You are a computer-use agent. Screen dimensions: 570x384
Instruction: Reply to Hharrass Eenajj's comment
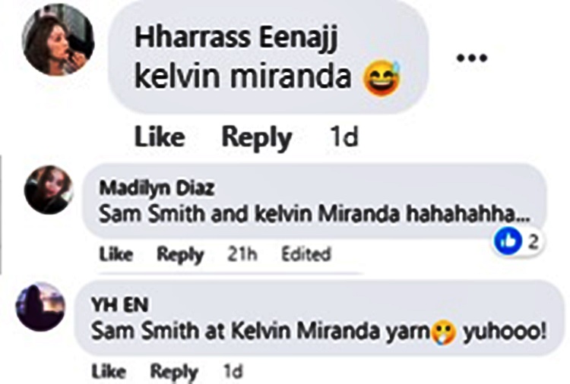pos(257,138)
